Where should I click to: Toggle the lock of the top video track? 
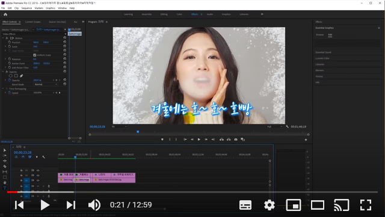pyautogui.click(x=22, y=170)
